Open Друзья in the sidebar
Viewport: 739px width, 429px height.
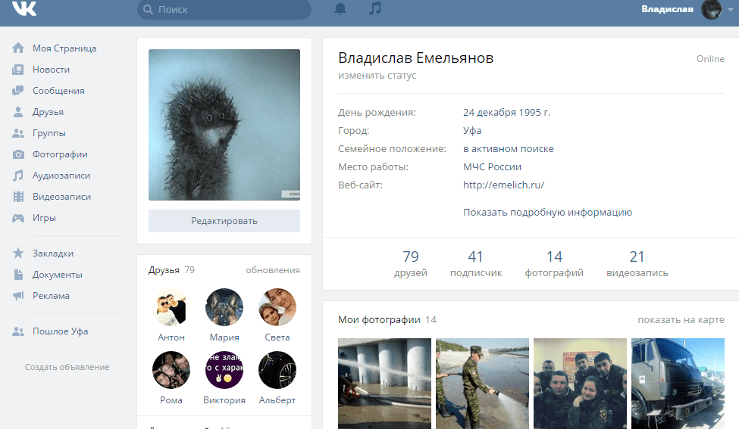point(48,112)
